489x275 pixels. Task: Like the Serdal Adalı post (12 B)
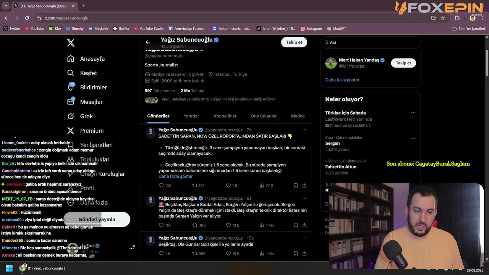pyautogui.click(x=233, y=225)
